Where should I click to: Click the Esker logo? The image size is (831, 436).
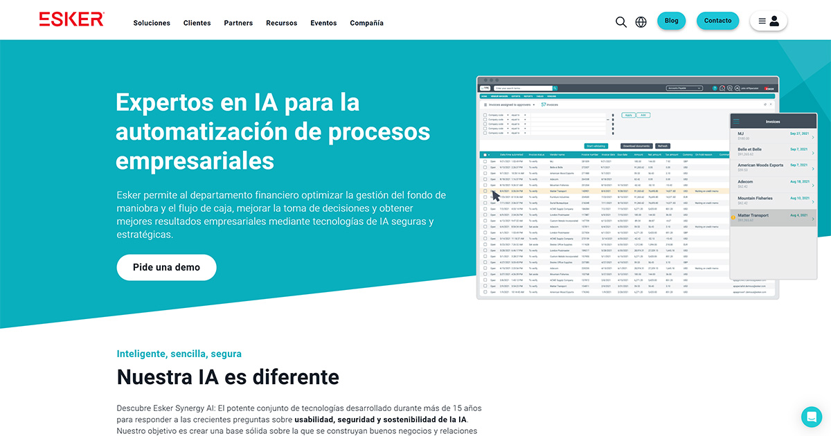(x=71, y=19)
